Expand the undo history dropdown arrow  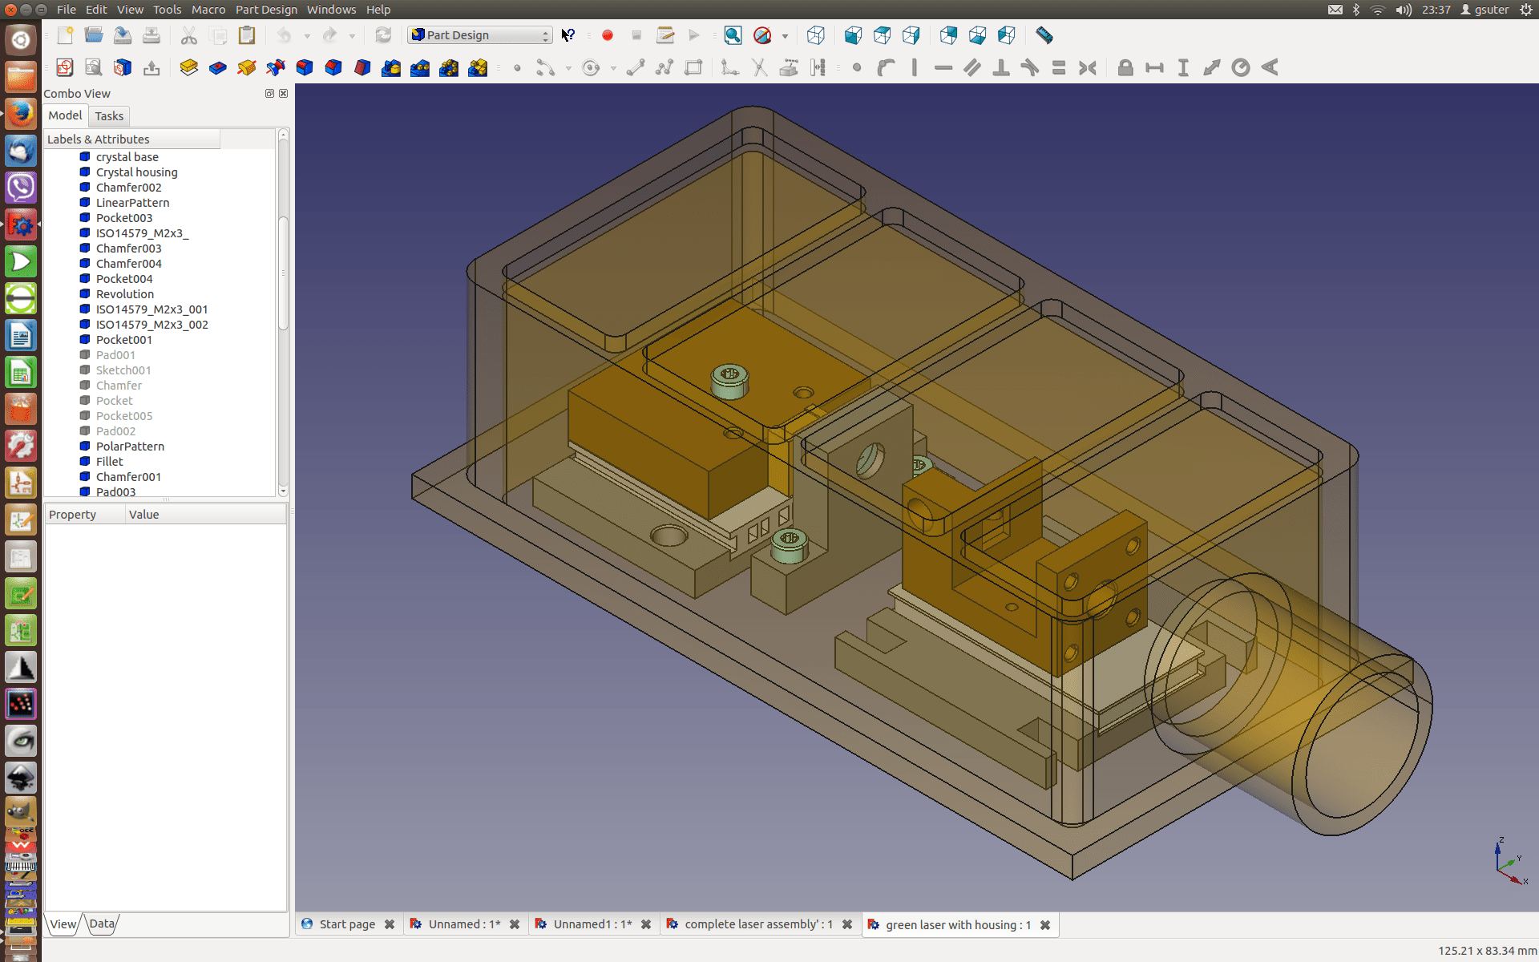click(x=307, y=36)
